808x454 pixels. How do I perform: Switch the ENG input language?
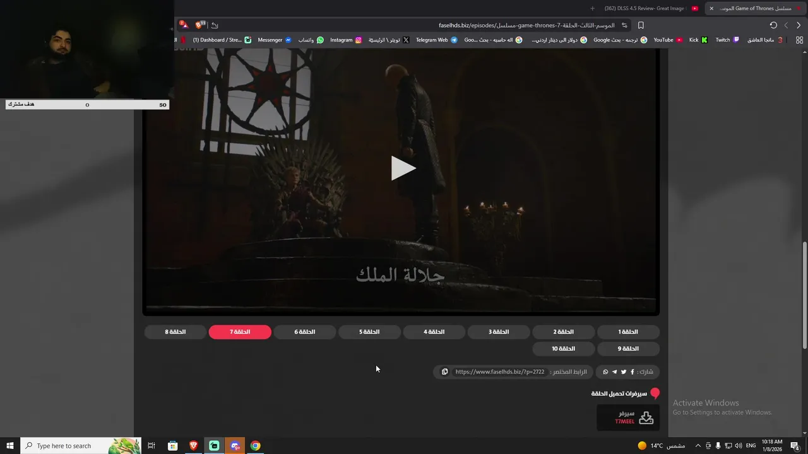click(x=751, y=446)
